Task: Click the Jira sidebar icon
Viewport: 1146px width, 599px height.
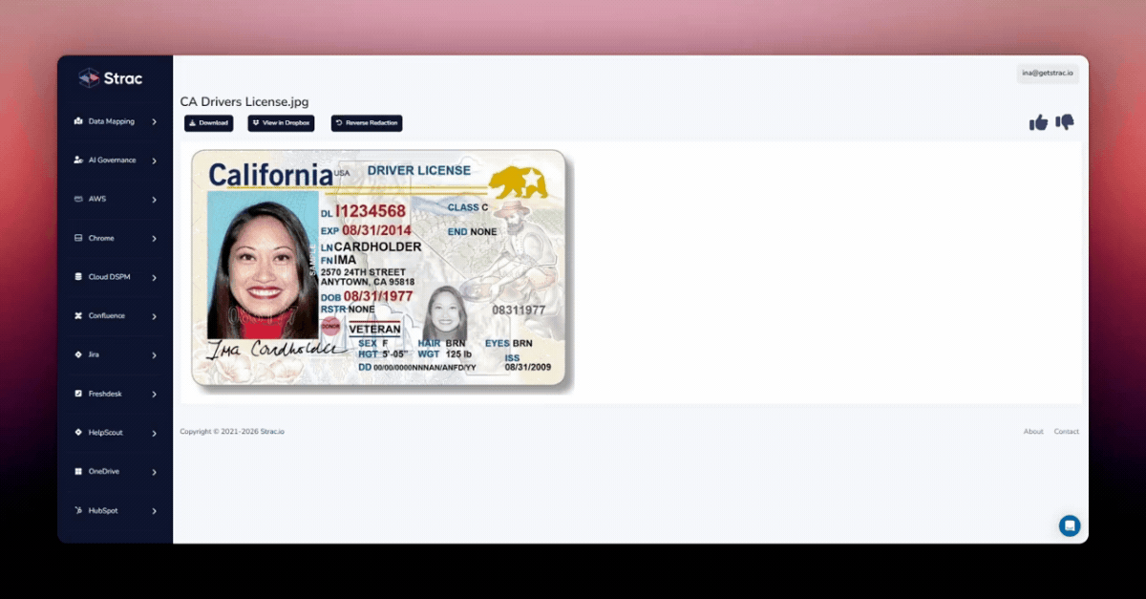Action: pyautogui.click(x=78, y=354)
